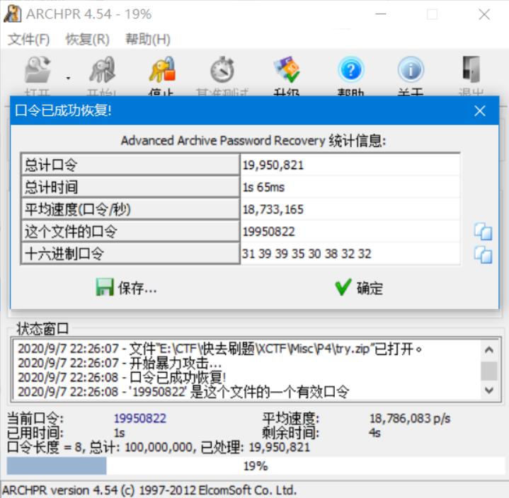Viewport: 509px width, 498px height.
Task: Copy the hexadecimal password to clipboard
Action: pyautogui.click(x=483, y=255)
